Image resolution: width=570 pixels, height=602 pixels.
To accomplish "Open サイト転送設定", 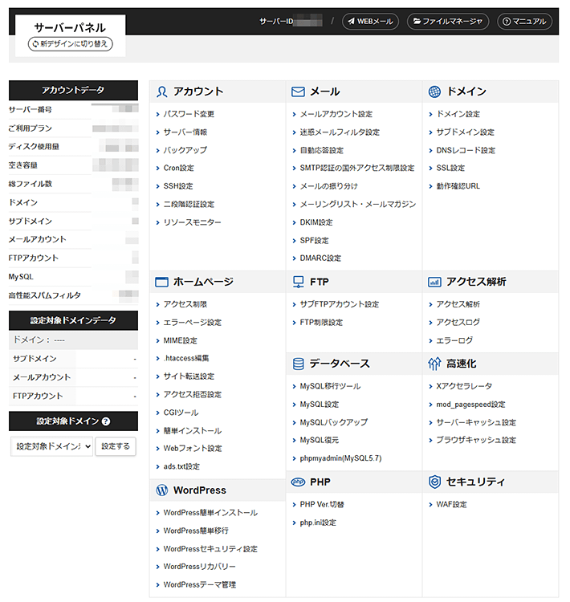I will pyautogui.click(x=189, y=376).
